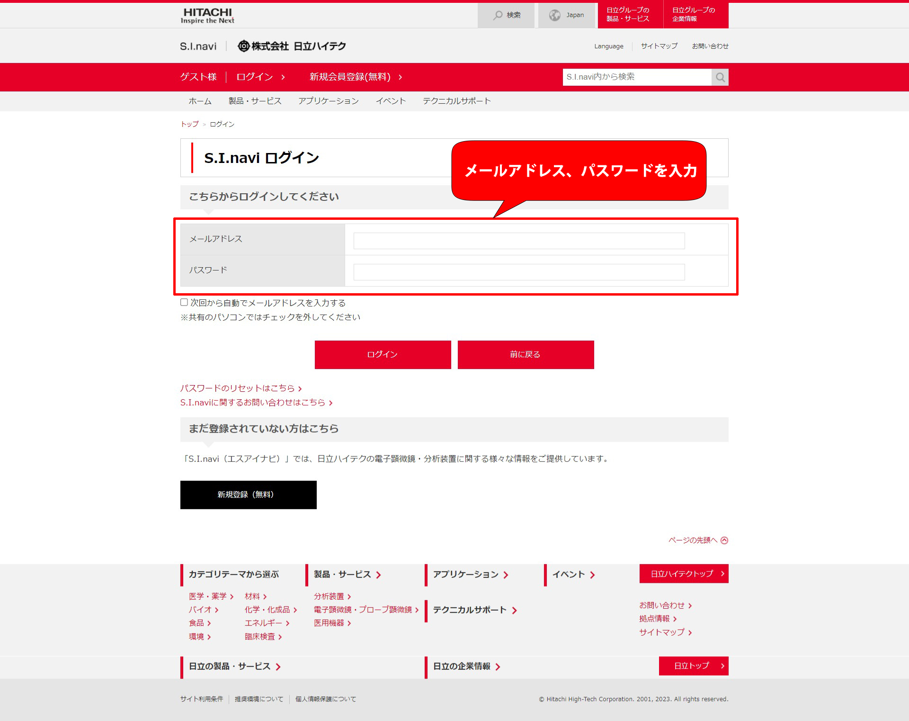
Task: Click the page-top circled arrow icon
Action: tap(724, 540)
